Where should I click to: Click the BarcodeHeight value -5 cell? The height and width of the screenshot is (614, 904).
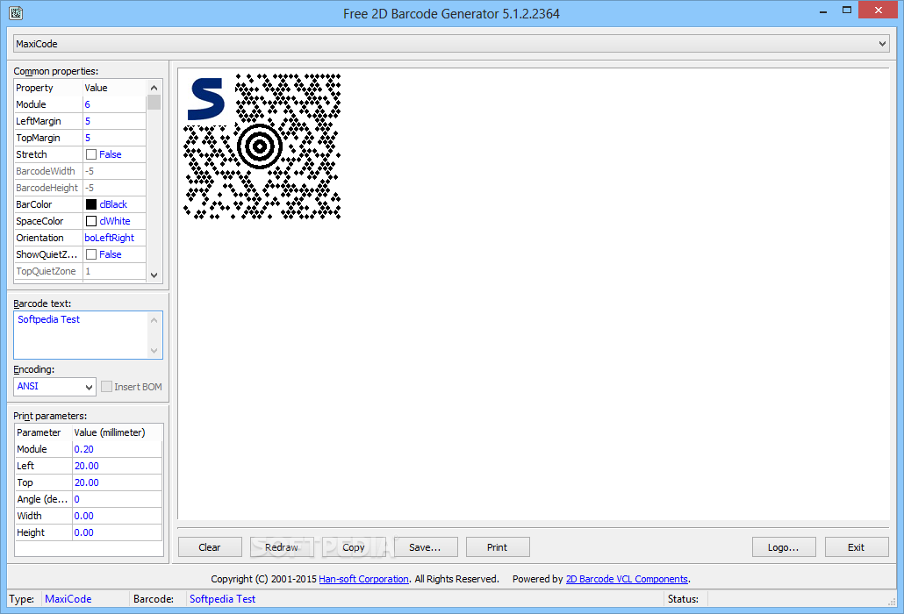[114, 188]
